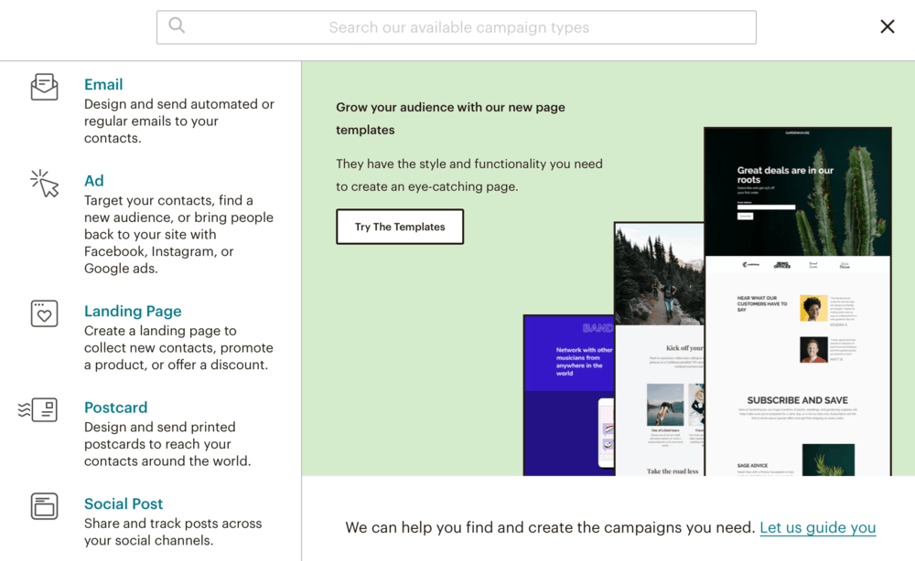Select the Email campaign type
The height and width of the screenshot is (561, 915).
(x=103, y=84)
